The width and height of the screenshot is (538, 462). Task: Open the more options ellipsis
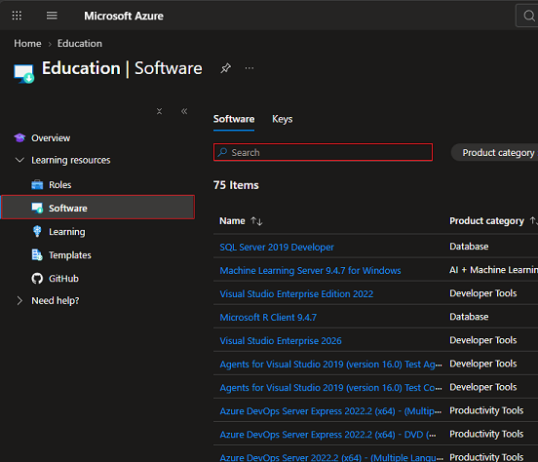coord(250,68)
